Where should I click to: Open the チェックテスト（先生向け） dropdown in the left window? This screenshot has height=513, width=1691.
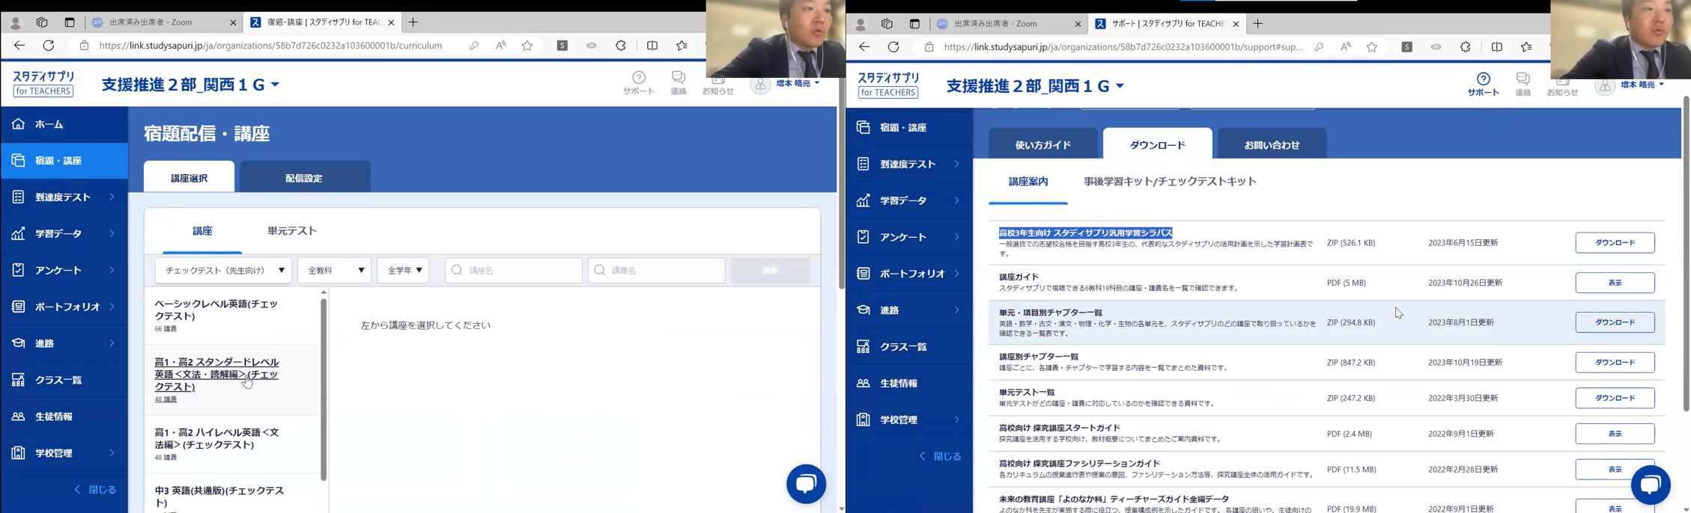[224, 270]
